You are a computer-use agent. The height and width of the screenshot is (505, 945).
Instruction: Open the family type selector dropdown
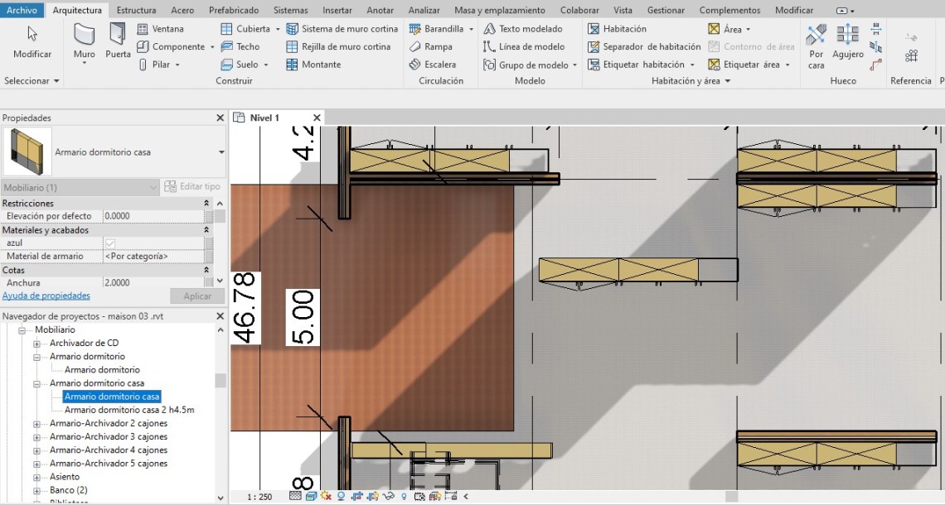[x=221, y=152]
